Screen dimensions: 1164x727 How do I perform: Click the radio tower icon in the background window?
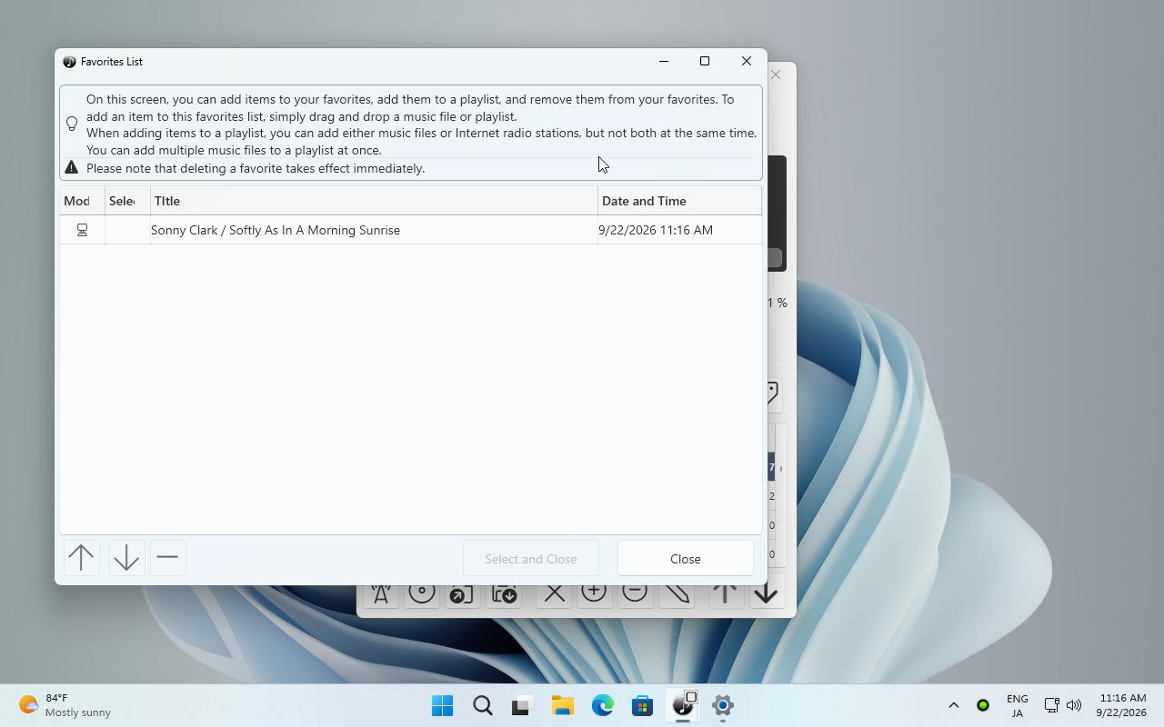click(x=381, y=594)
